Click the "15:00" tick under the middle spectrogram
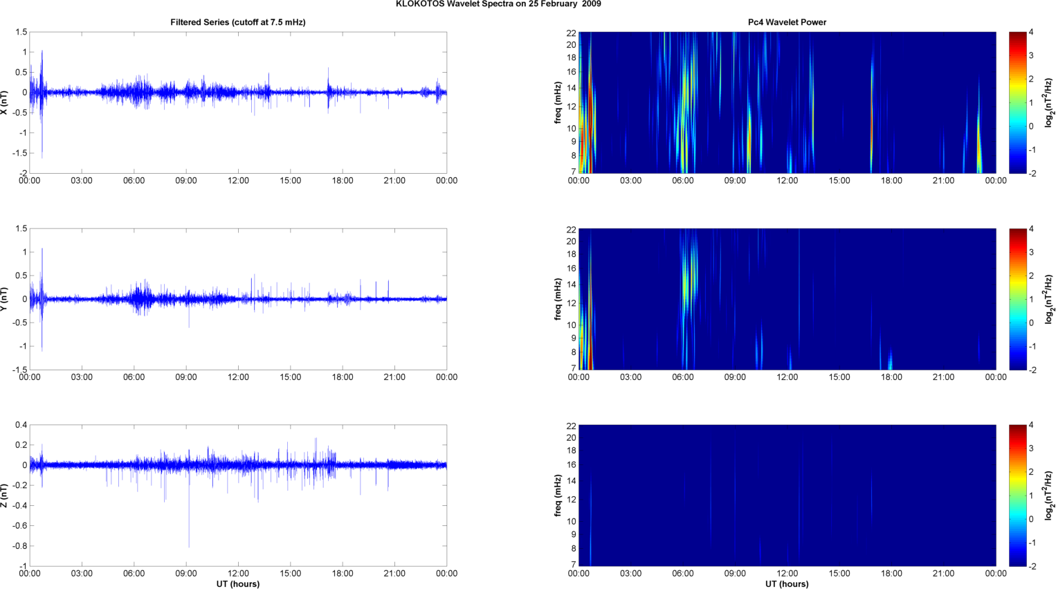Image resolution: width=1056 pixels, height=589 pixels. pos(839,377)
